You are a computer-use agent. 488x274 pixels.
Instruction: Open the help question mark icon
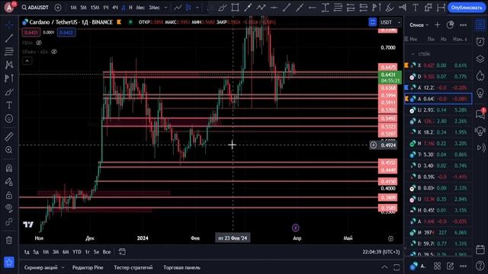480,266
